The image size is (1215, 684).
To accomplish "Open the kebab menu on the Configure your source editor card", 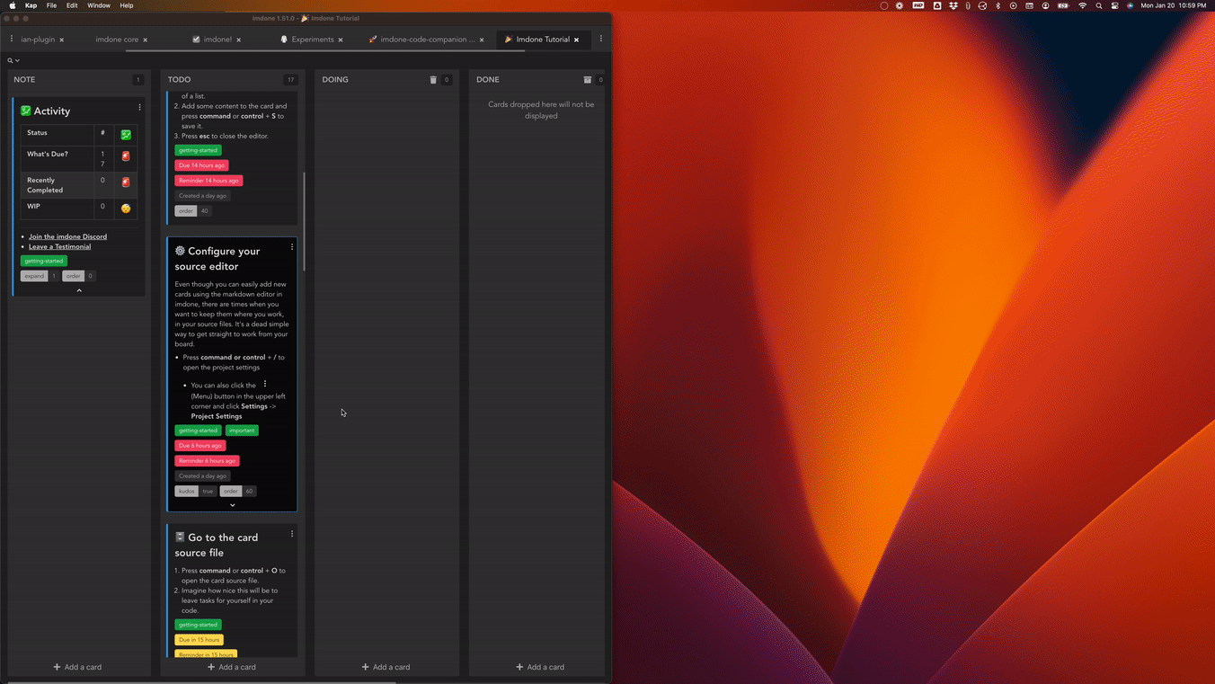I will coord(291,246).
